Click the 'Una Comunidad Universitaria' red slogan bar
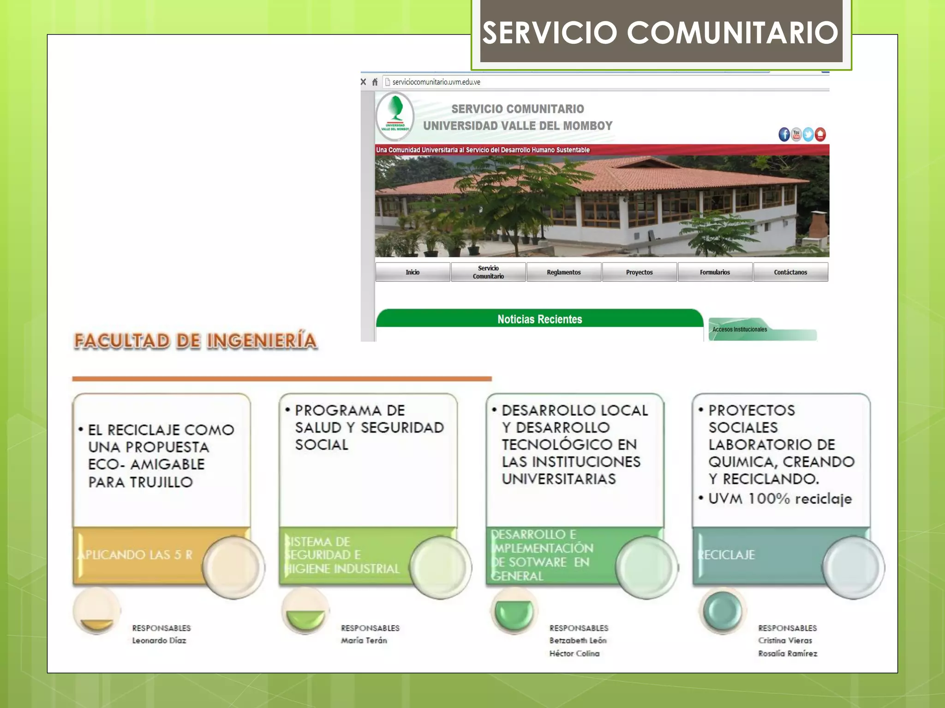The width and height of the screenshot is (945, 708). pos(602,150)
